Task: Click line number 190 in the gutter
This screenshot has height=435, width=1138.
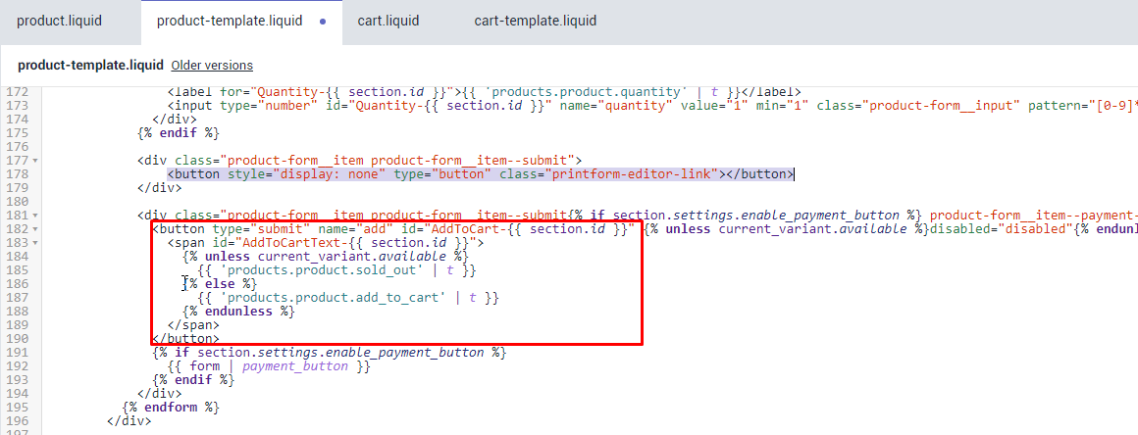Action: tap(18, 338)
